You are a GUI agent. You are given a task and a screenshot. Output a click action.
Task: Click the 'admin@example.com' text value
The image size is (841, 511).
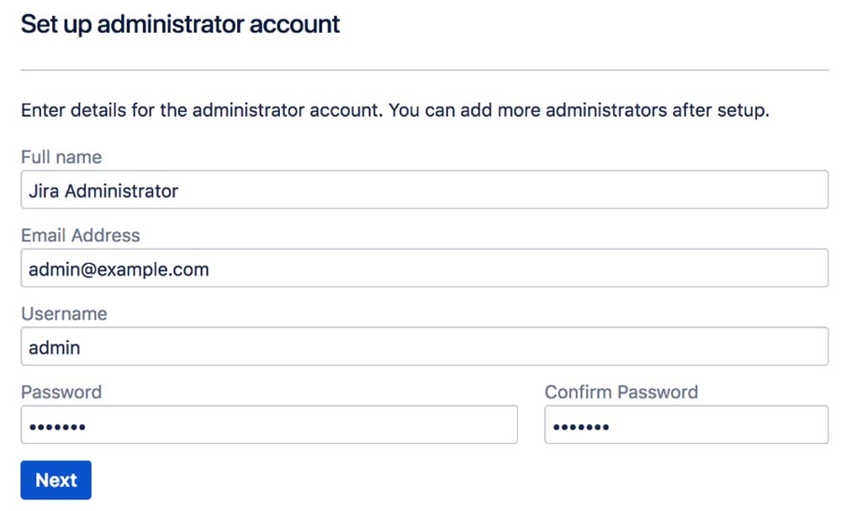[119, 269]
